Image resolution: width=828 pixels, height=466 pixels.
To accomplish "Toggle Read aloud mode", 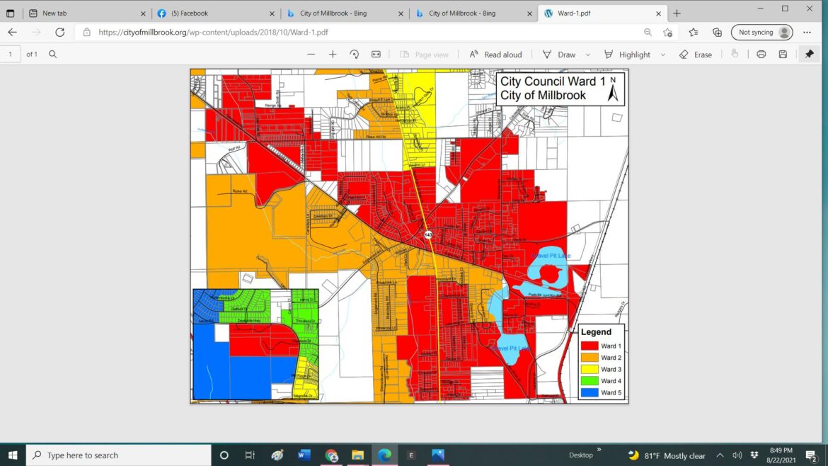I will 495,55.
